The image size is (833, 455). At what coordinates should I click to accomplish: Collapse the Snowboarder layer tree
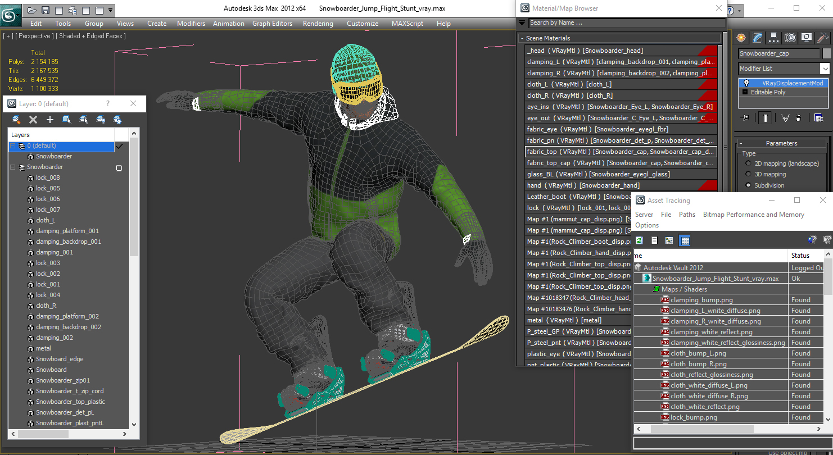(x=12, y=167)
